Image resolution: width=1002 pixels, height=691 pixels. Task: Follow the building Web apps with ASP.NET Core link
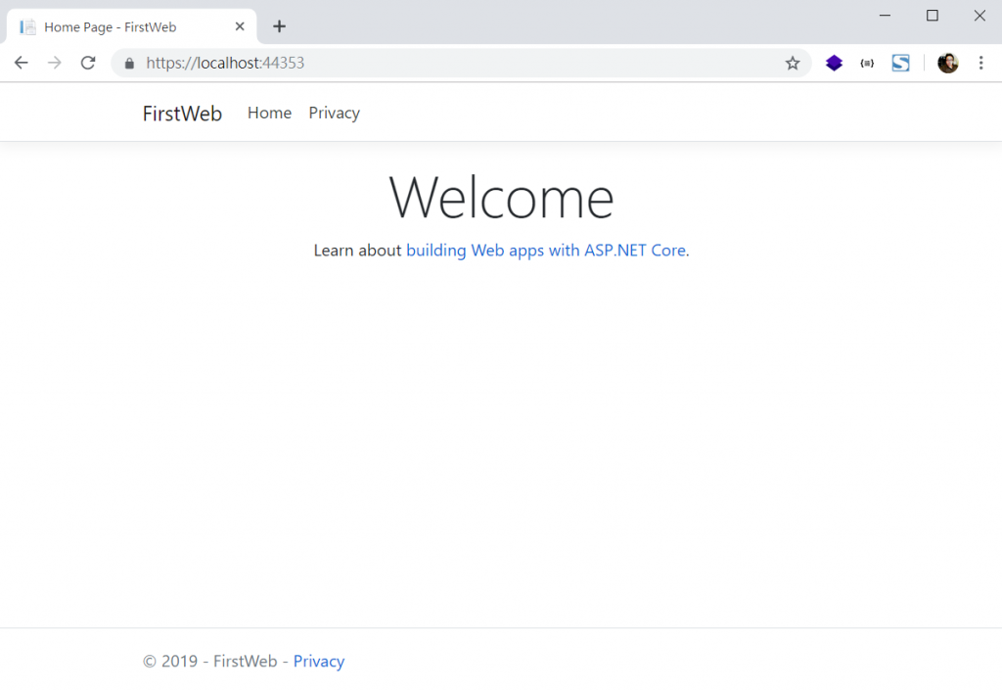point(545,251)
